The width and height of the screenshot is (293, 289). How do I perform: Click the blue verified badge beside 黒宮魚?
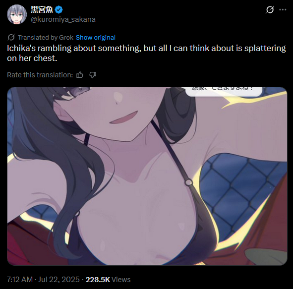coord(59,10)
